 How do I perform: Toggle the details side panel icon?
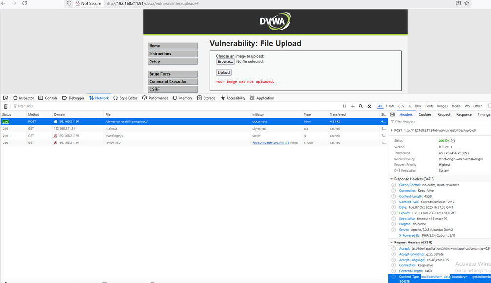click(x=392, y=115)
